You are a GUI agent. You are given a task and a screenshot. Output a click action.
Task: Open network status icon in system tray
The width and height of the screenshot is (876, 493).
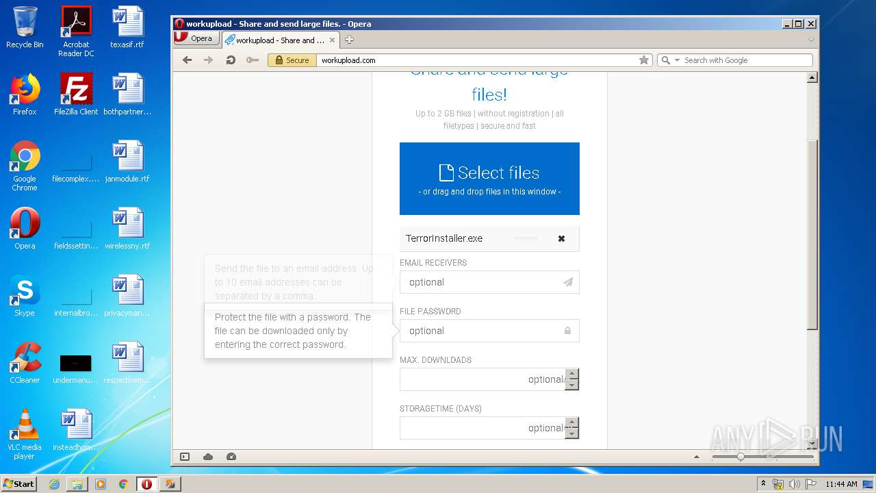click(x=778, y=484)
